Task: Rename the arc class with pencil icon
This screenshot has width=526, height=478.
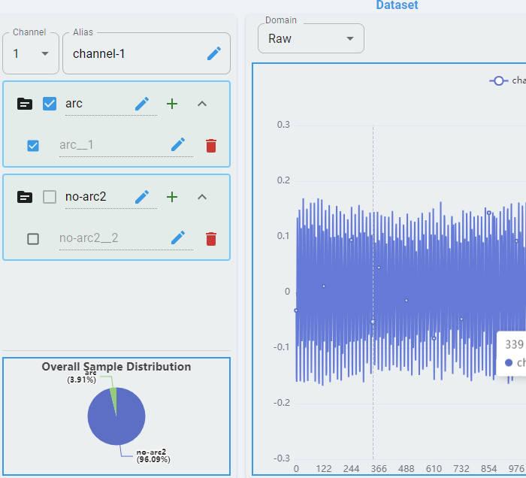Action: (142, 104)
